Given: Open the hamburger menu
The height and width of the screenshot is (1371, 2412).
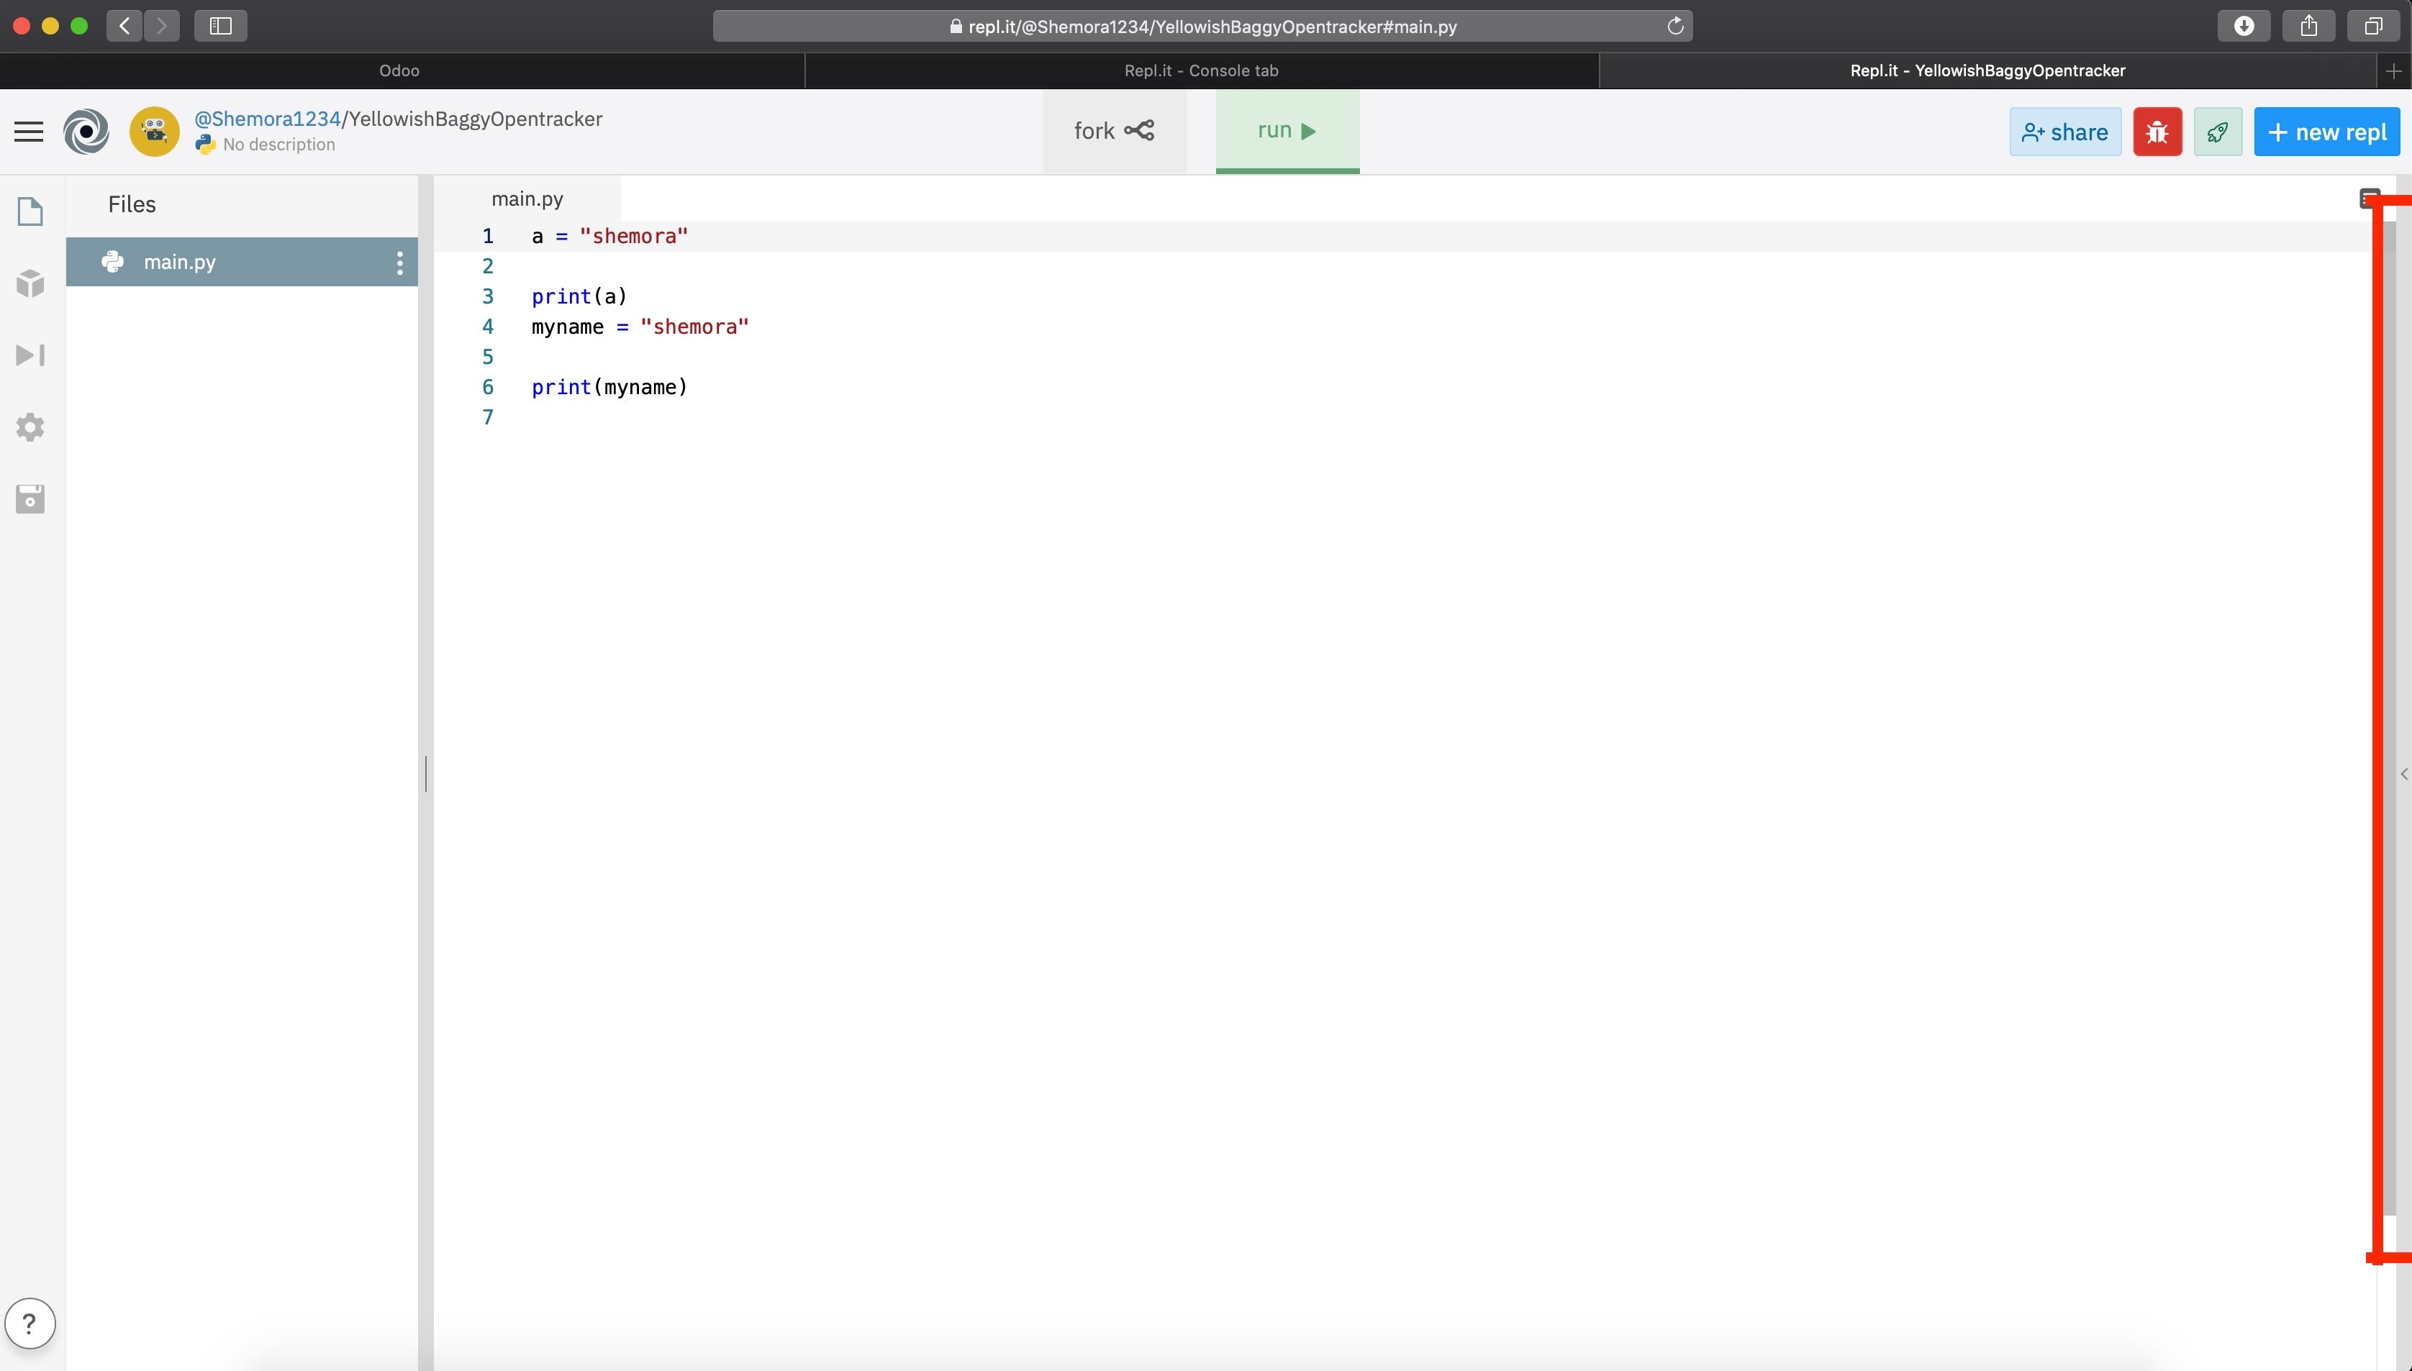Looking at the screenshot, I should point(30,132).
